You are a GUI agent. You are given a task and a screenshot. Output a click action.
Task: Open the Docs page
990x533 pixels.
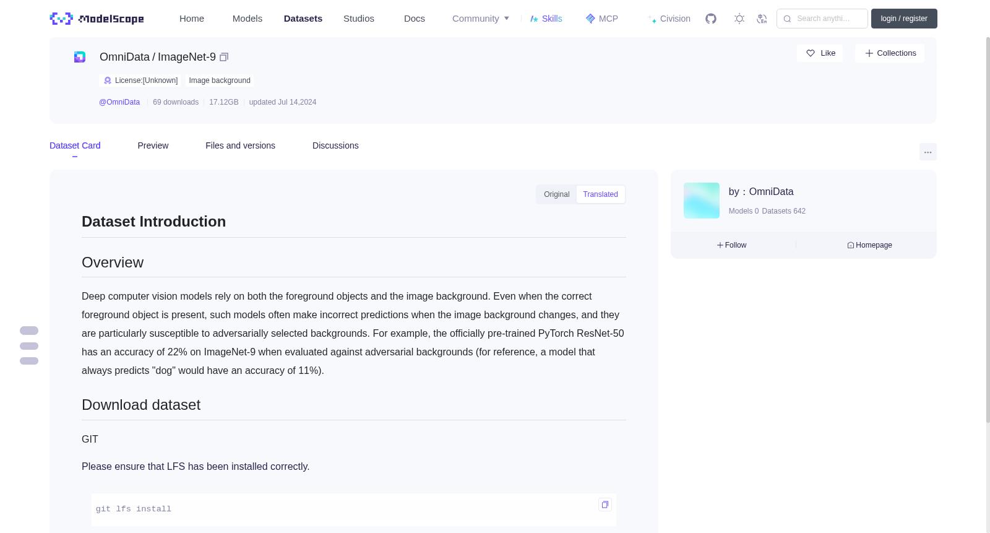415,19
